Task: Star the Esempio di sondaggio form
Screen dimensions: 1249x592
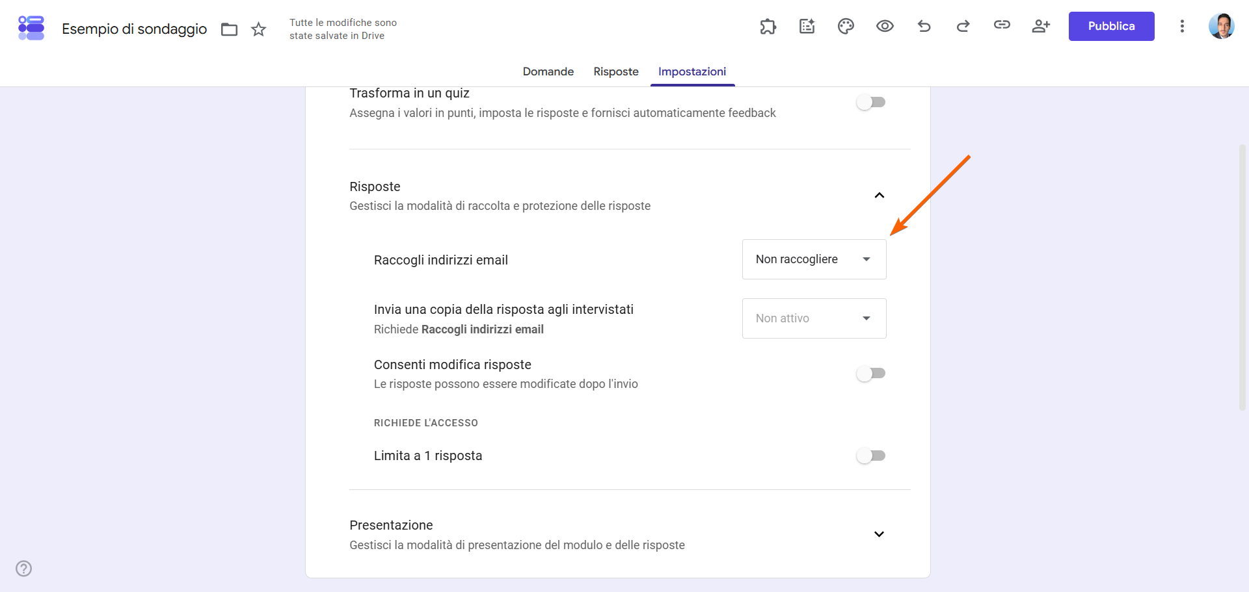Action: 259,29
